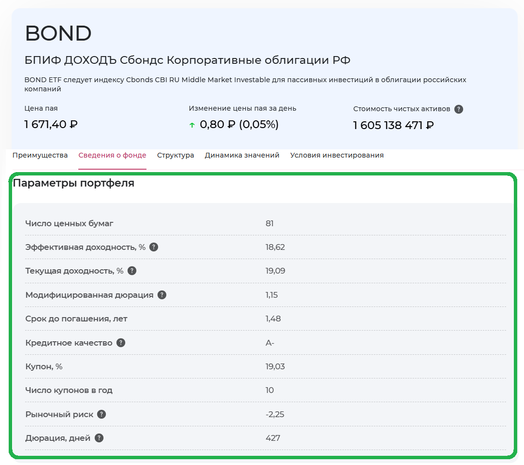Click the Изменение цены пая за день label
This screenshot has width=524, height=465.
coord(242,108)
